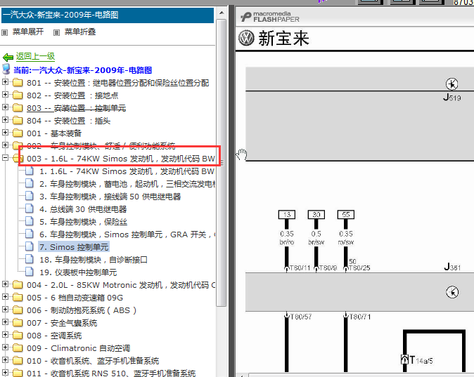
Task: Expand the 804 插头 folder node
Action: click(x=5, y=120)
